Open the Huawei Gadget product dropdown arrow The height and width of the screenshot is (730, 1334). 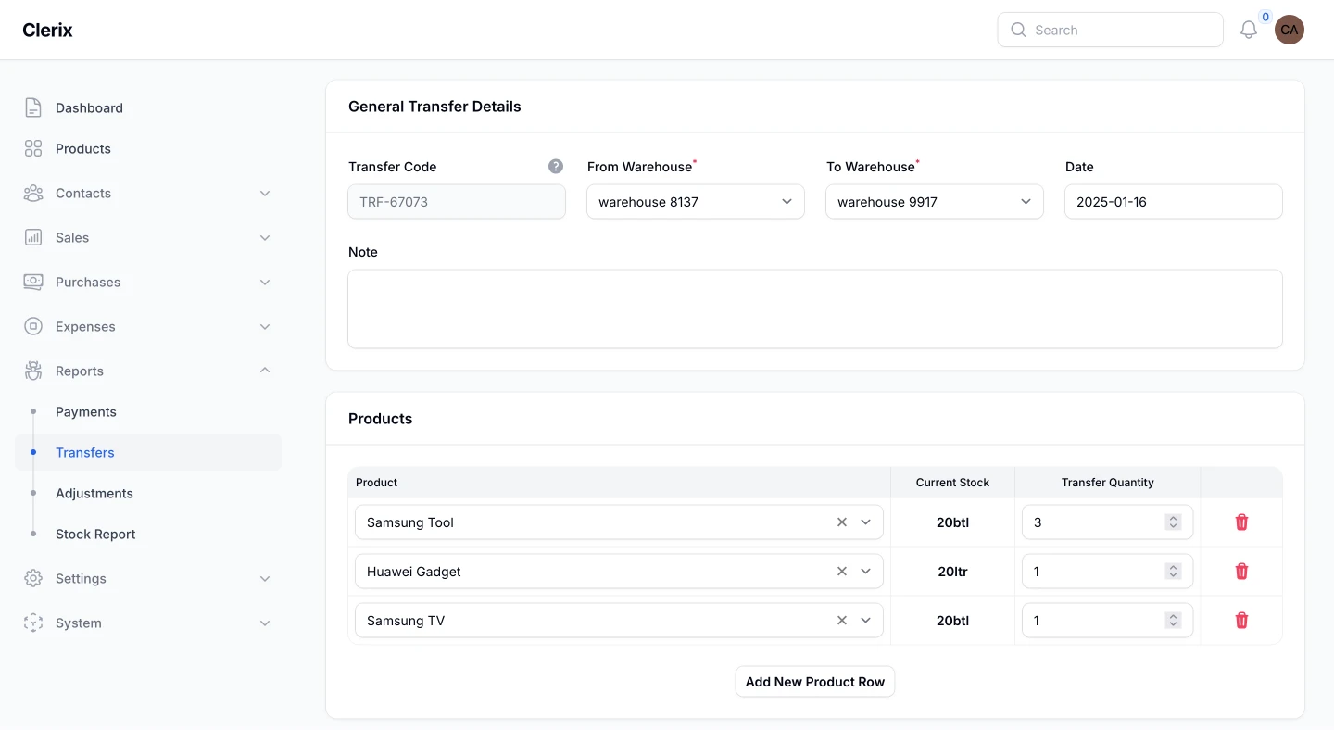pos(866,572)
